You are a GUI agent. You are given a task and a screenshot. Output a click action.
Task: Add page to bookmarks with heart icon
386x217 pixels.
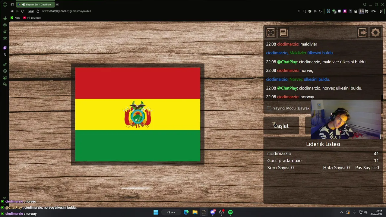click(321, 11)
